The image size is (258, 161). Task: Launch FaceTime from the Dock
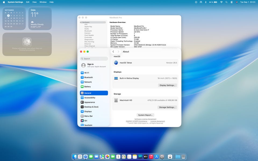point(113,156)
